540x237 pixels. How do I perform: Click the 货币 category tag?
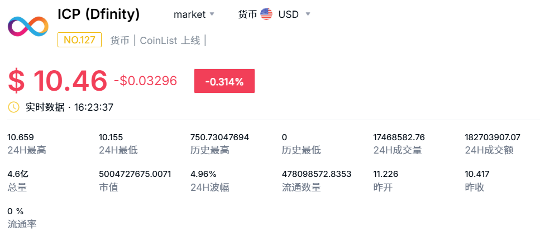pyautogui.click(x=120, y=40)
